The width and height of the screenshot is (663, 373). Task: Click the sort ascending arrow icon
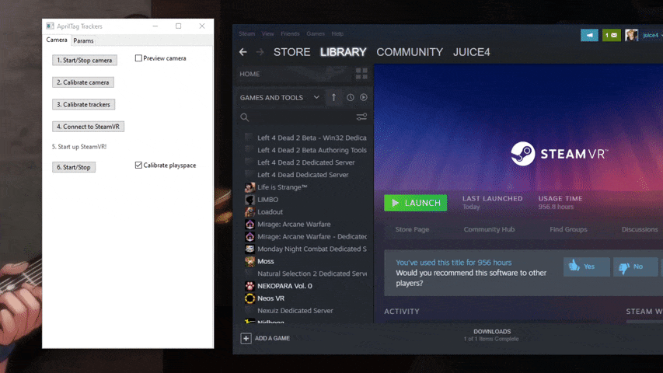[333, 97]
